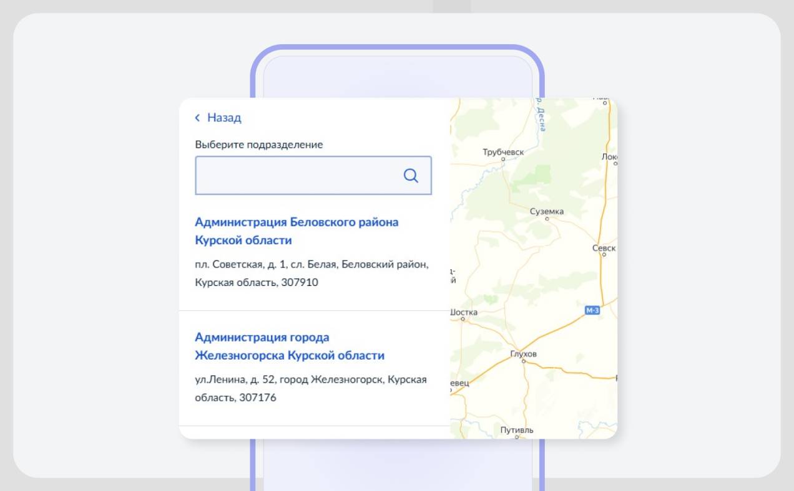Click Глухов on the map
794x491 pixels.
pos(523,354)
